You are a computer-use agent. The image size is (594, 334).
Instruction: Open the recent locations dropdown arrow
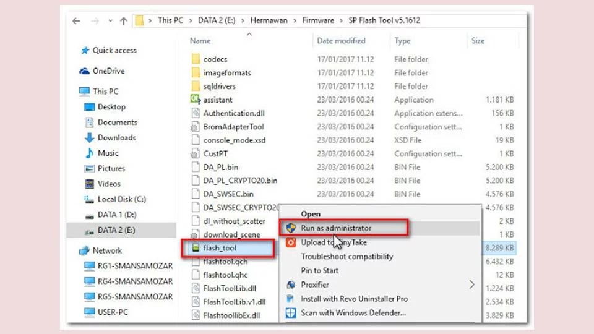click(x=110, y=21)
